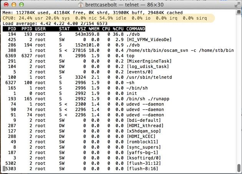Click the [flush-8:16] process at bottom
Screen dimensions: 242x174
point(142,169)
